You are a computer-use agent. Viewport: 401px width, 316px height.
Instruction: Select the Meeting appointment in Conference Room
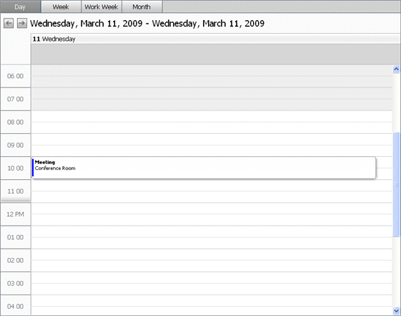[x=204, y=168]
